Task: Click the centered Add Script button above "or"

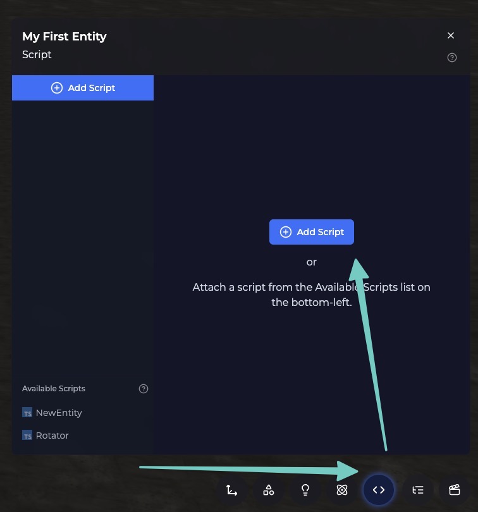Action: click(311, 232)
